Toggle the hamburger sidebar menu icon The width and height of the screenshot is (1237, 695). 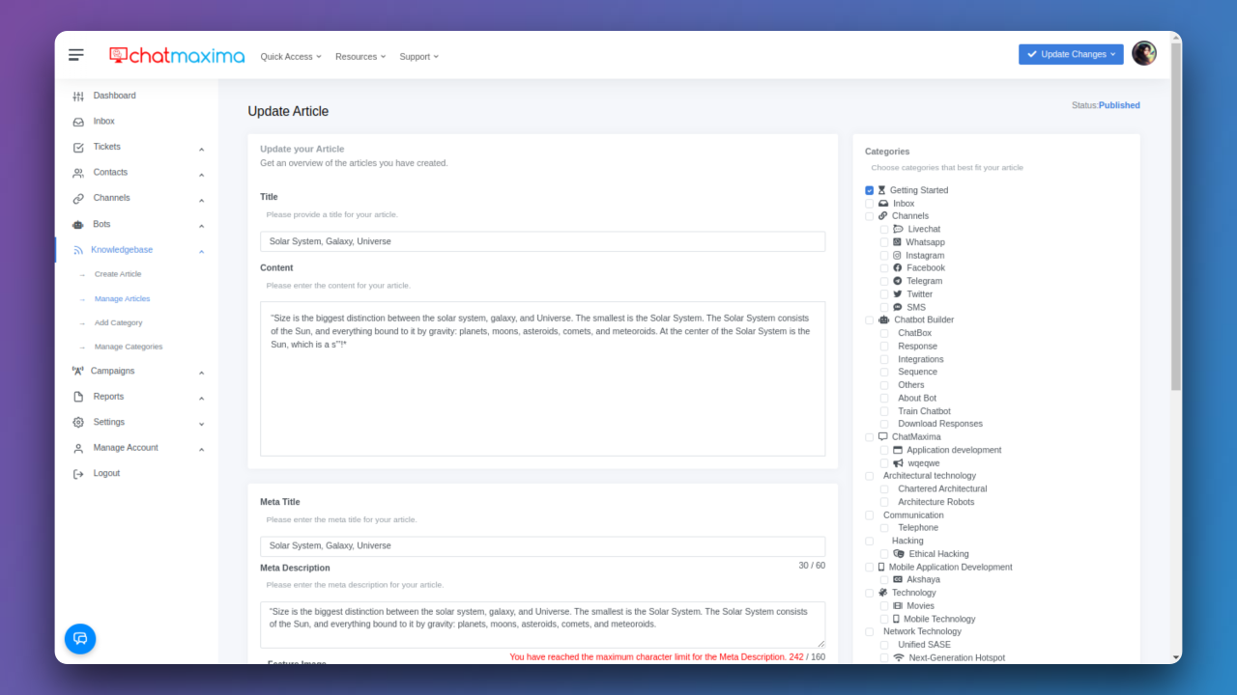click(x=76, y=55)
